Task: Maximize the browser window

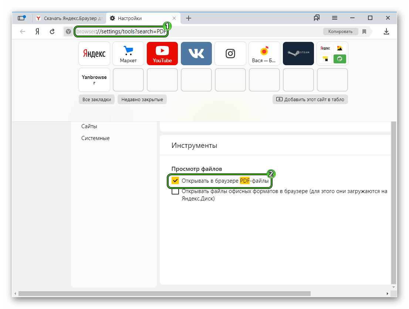Action: [370, 18]
